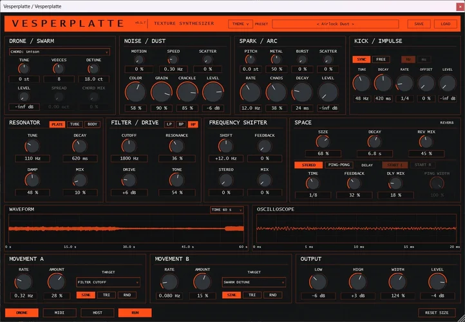Select the PLATE resonator type
The width and height of the screenshot is (465, 322).
click(57, 124)
